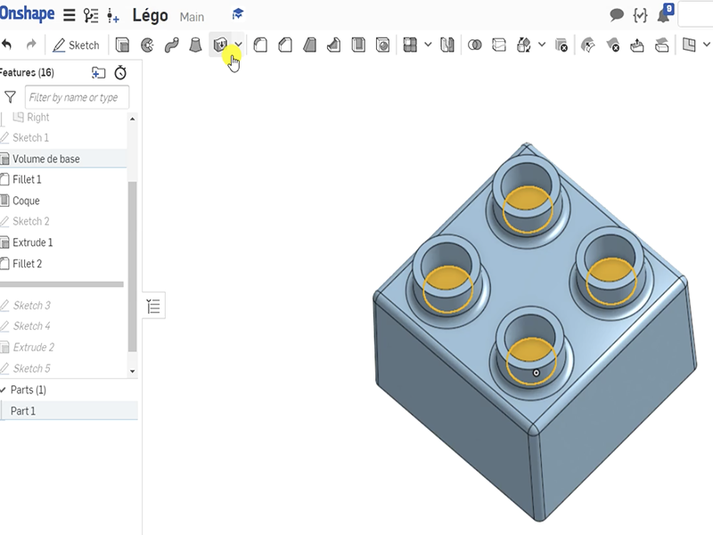Screen dimensions: 713x535
Task: Click the Légo document name
Action: click(x=150, y=15)
